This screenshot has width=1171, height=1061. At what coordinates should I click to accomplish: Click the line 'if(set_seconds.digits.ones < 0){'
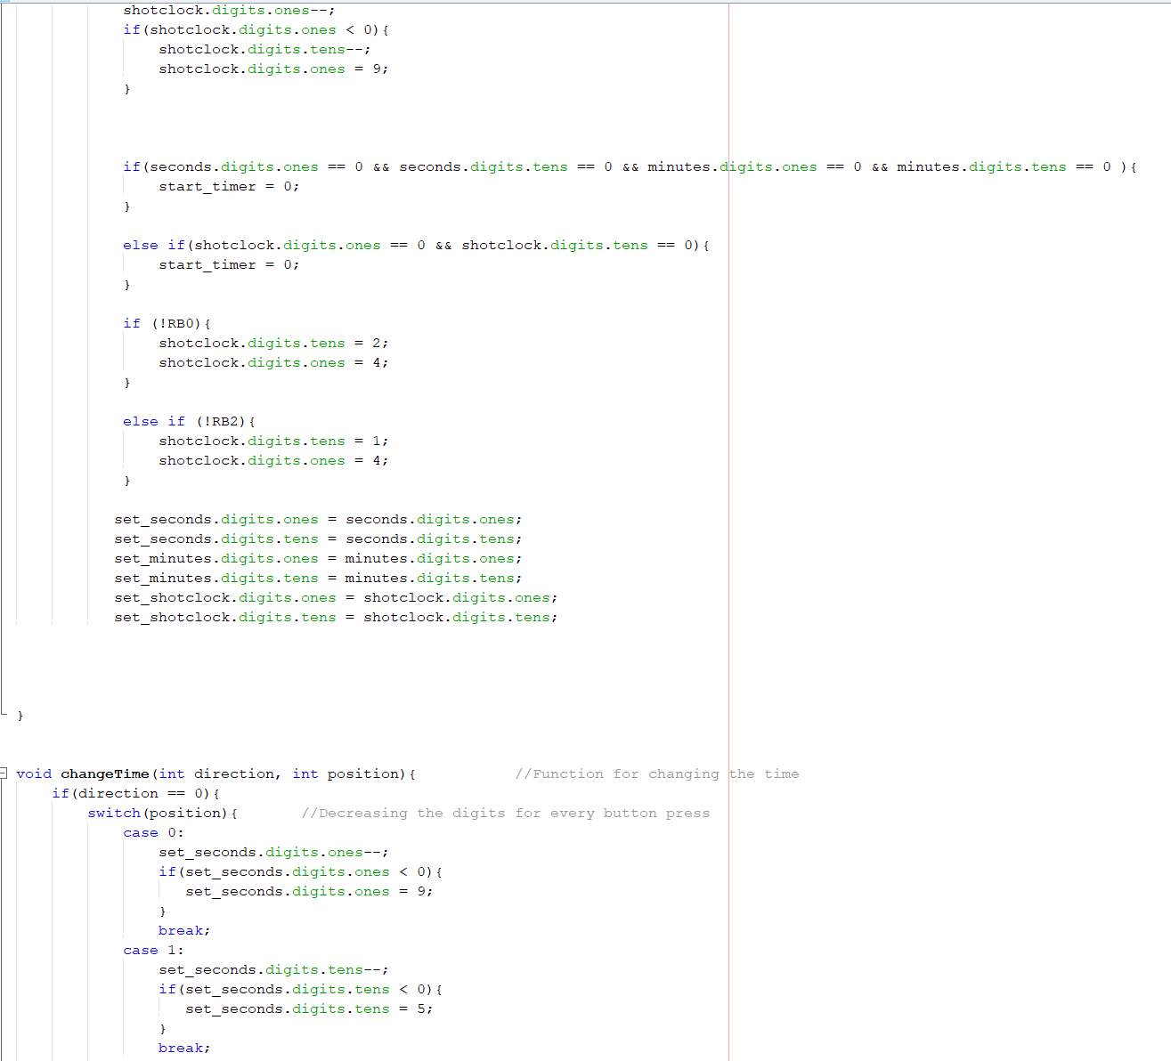(x=301, y=872)
